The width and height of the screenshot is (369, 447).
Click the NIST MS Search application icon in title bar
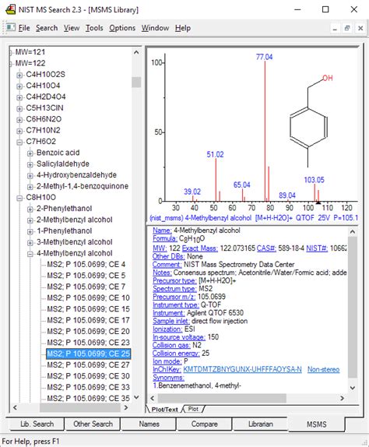(x=10, y=9)
